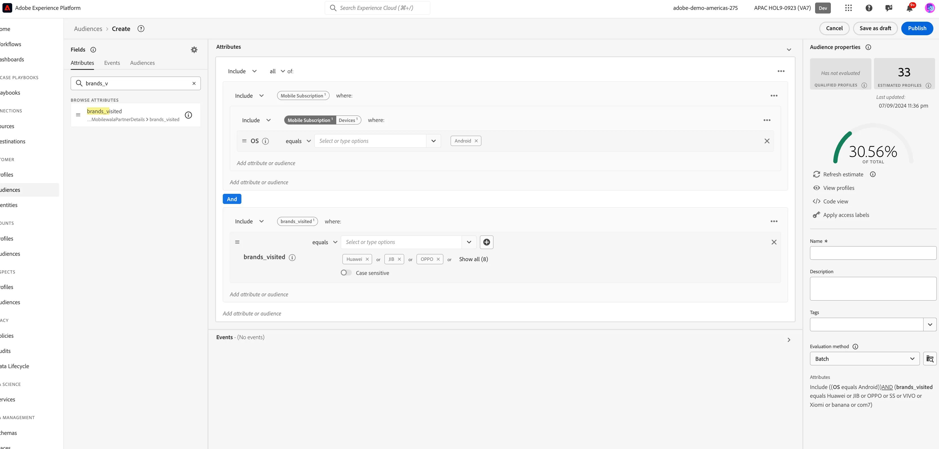Change the 'all' of dropdown

277,72
